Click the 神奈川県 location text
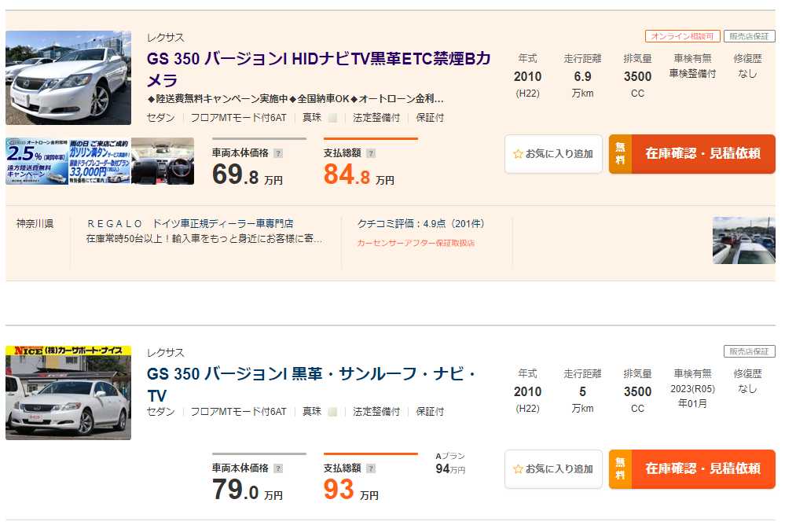 pyautogui.click(x=35, y=223)
